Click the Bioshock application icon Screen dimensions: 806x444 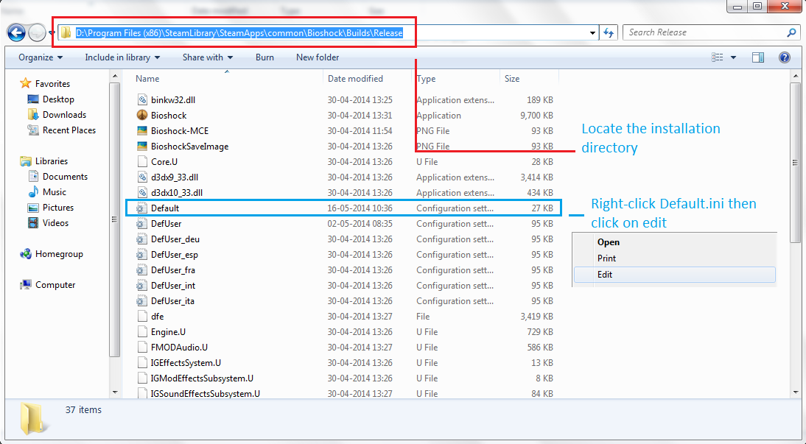pos(142,115)
